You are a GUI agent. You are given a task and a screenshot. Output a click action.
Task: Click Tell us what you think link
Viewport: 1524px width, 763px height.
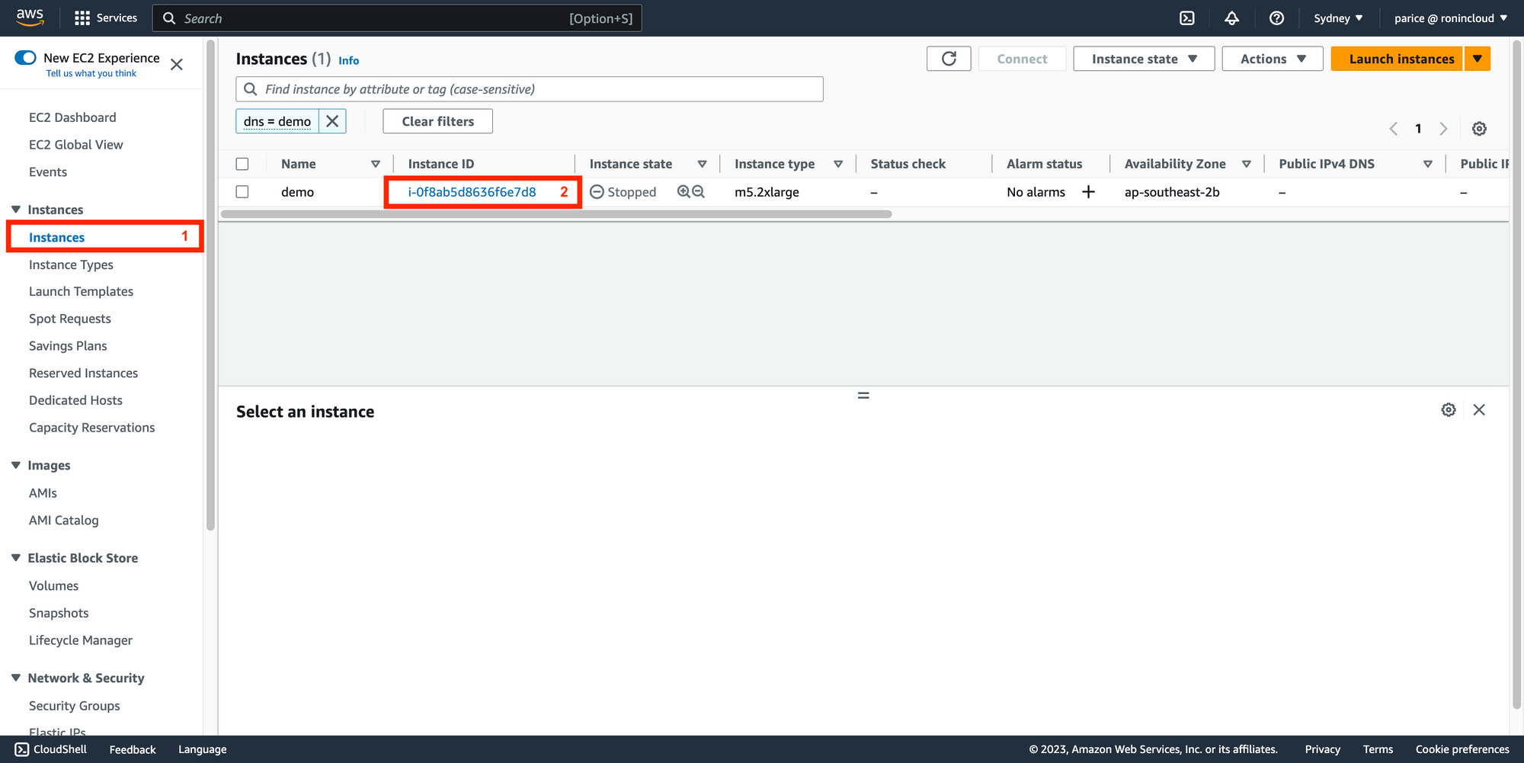(x=91, y=74)
